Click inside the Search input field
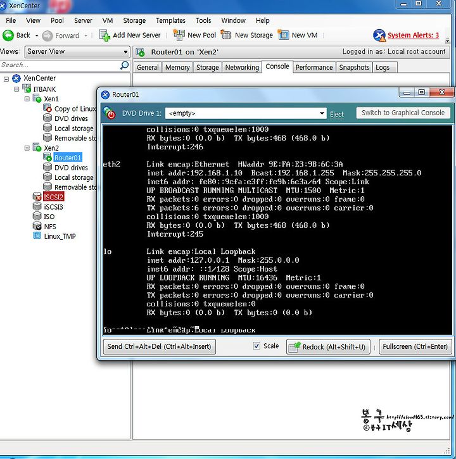 60,65
